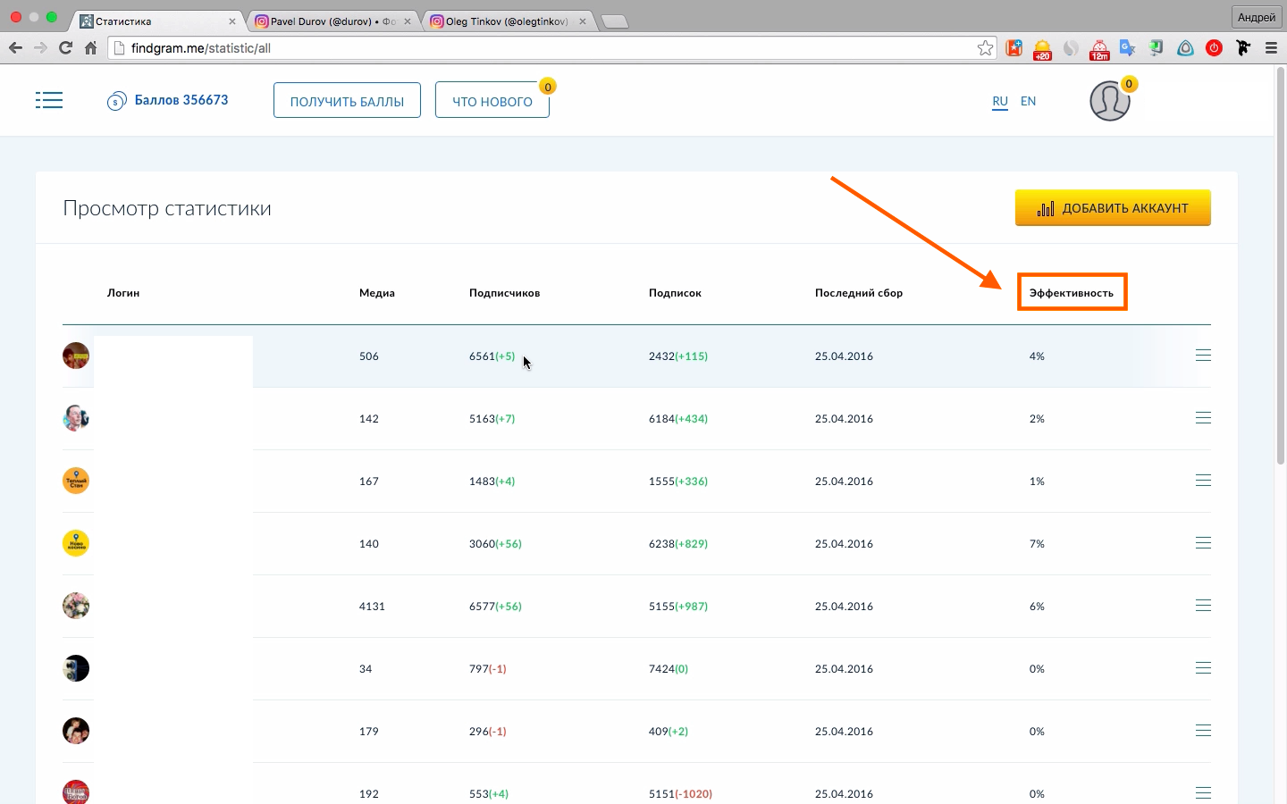The height and width of the screenshot is (804, 1287).
Task: Click the yellow avatar in the 140 media row
Action: point(76,543)
